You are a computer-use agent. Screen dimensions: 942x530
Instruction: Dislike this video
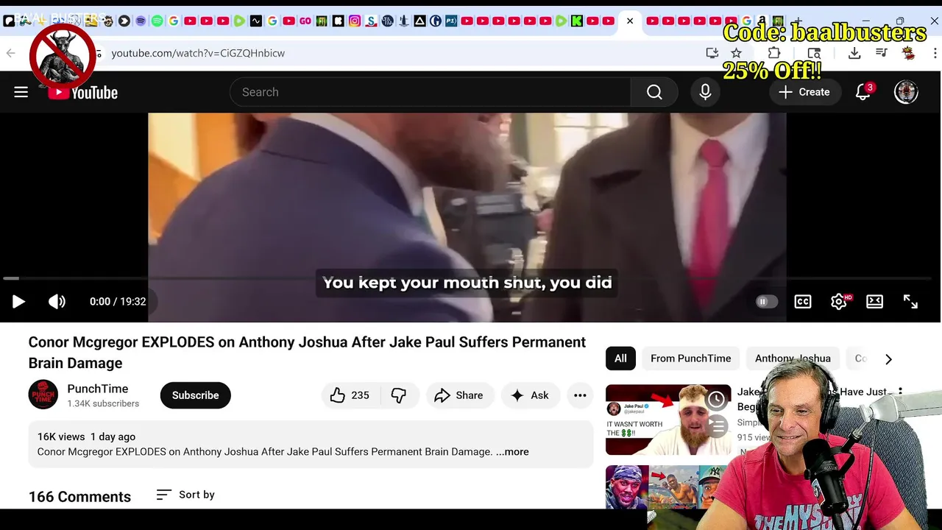pos(399,395)
